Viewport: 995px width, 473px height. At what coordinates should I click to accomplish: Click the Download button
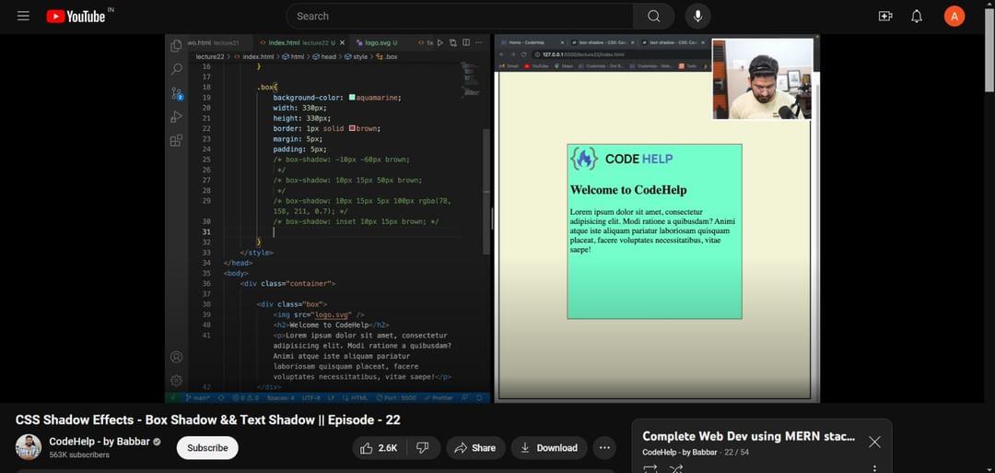click(549, 447)
